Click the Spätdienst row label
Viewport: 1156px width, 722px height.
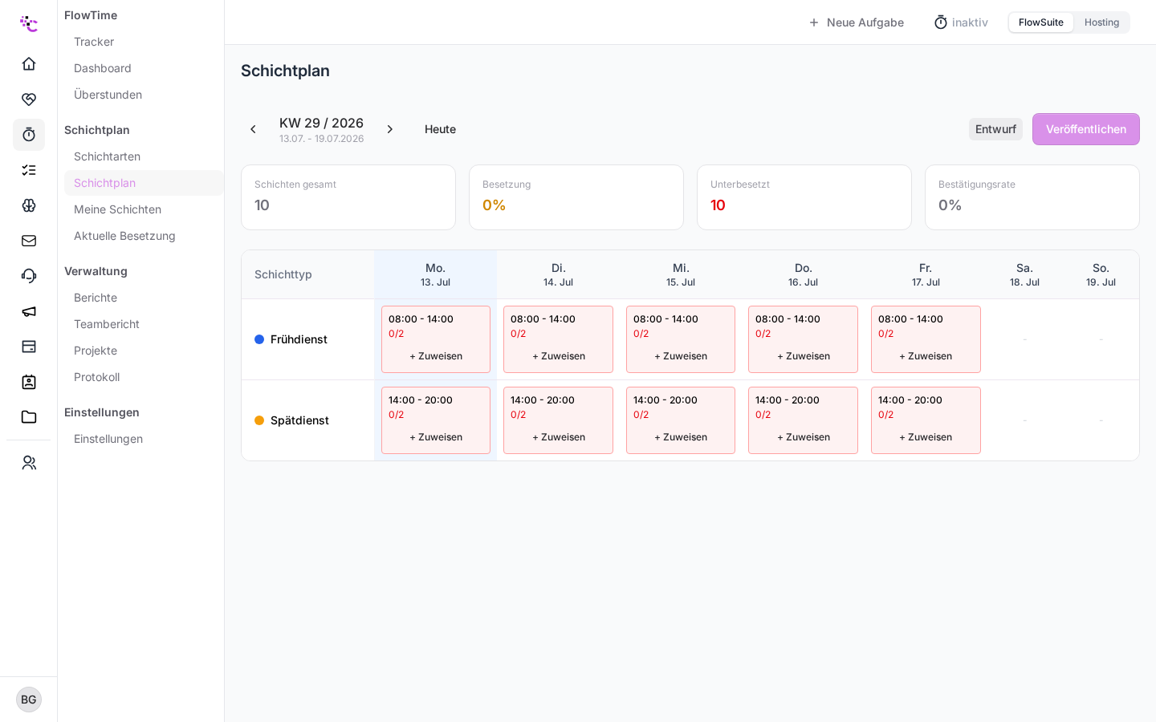(299, 420)
